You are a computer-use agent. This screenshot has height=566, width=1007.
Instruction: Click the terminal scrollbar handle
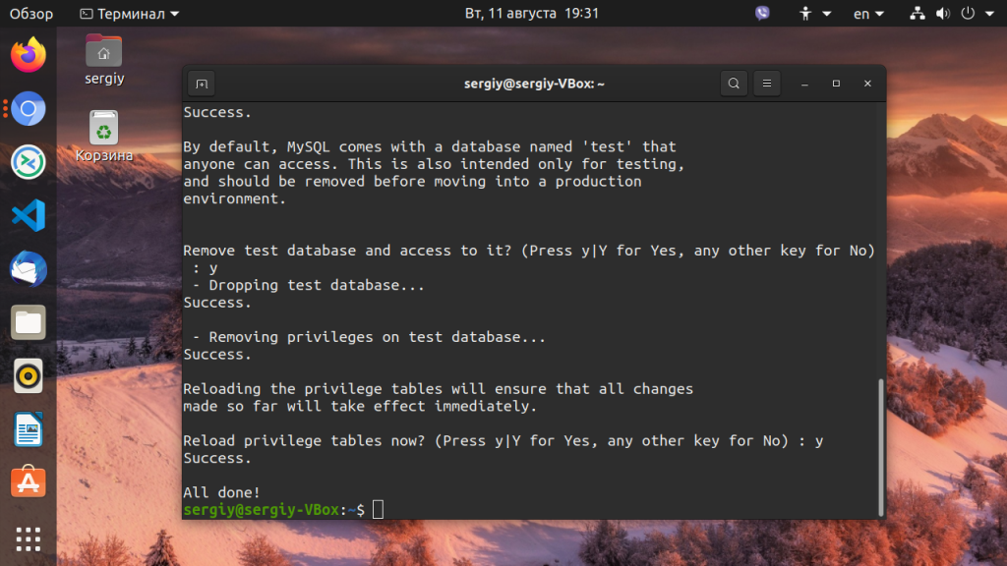881,447
